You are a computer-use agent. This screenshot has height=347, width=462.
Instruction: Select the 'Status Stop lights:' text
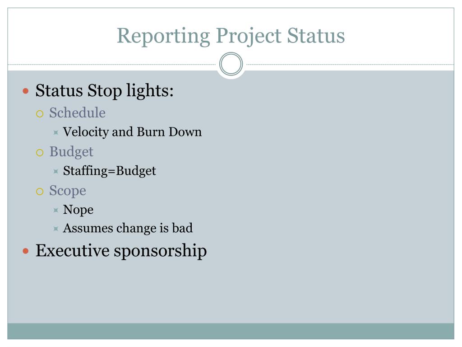(x=104, y=90)
